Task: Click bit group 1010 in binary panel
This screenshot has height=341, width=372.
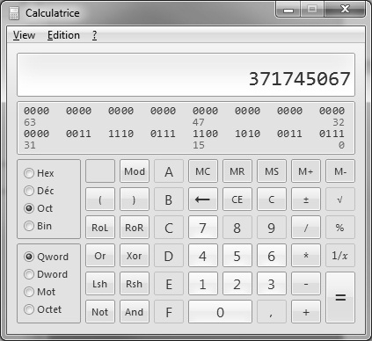Action: click(x=247, y=134)
